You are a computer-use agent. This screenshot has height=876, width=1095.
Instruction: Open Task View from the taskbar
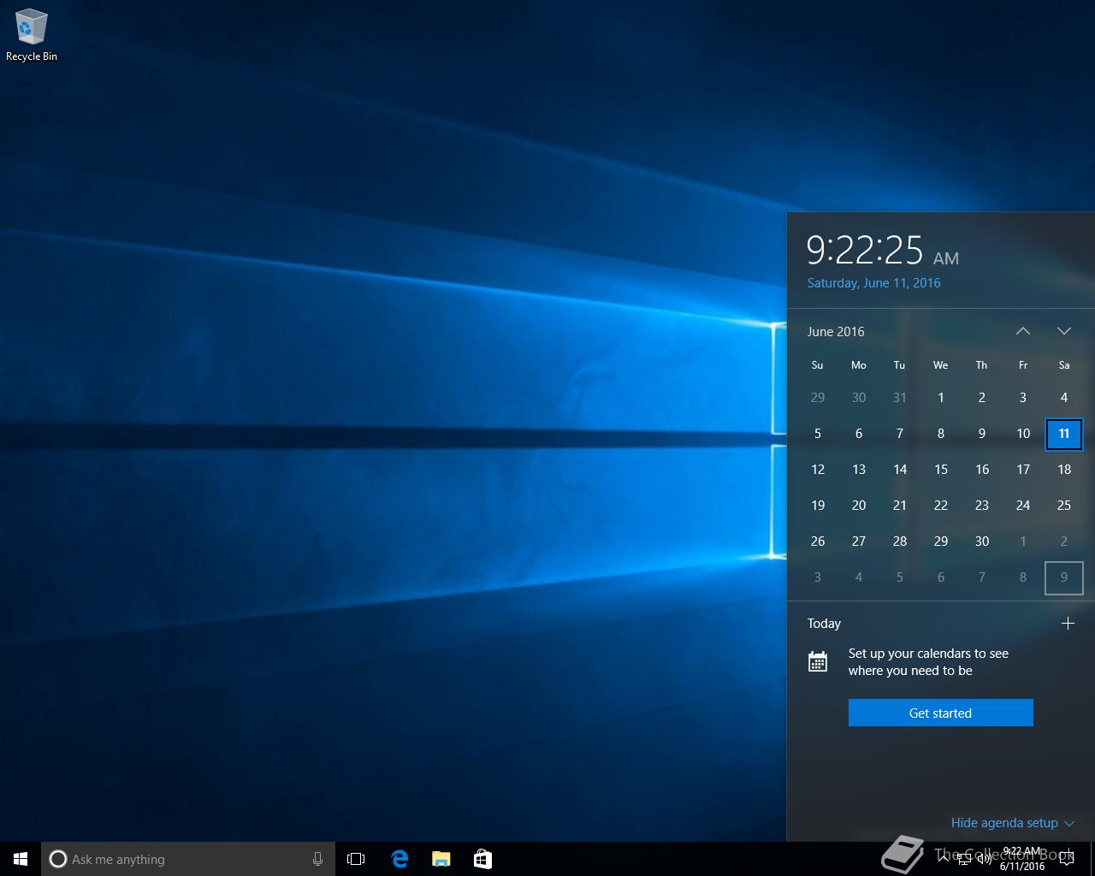click(356, 859)
